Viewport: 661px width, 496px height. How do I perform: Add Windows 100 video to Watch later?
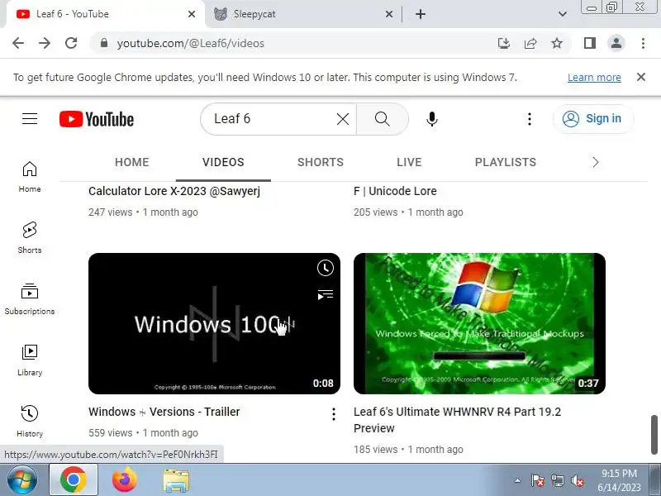tap(325, 268)
